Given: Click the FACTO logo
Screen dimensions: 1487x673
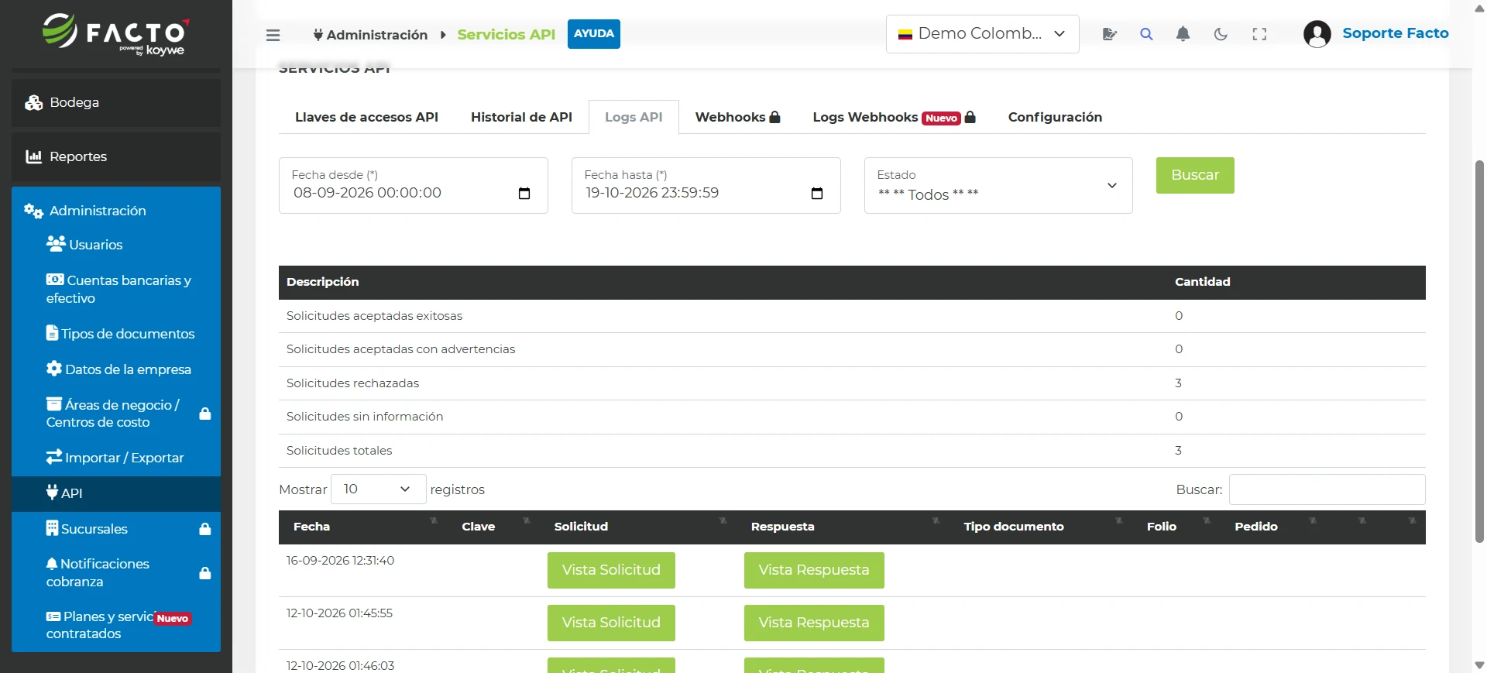Looking at the screenshot, I should tap(115, 35).
